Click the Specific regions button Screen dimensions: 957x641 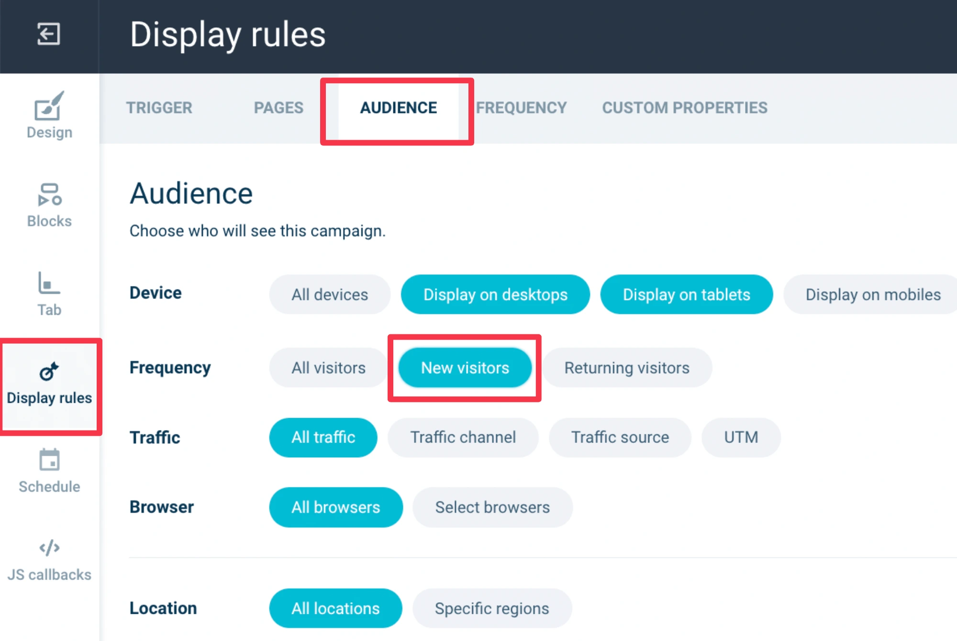tap(491, 608)
